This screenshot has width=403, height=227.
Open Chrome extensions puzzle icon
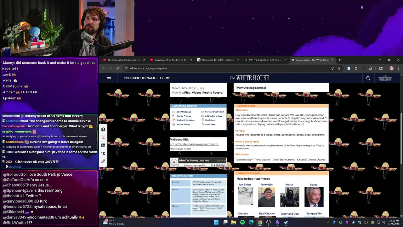tap(370, 68)
